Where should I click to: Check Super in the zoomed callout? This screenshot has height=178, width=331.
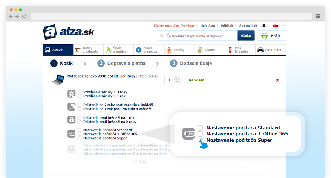coord(200,140)
